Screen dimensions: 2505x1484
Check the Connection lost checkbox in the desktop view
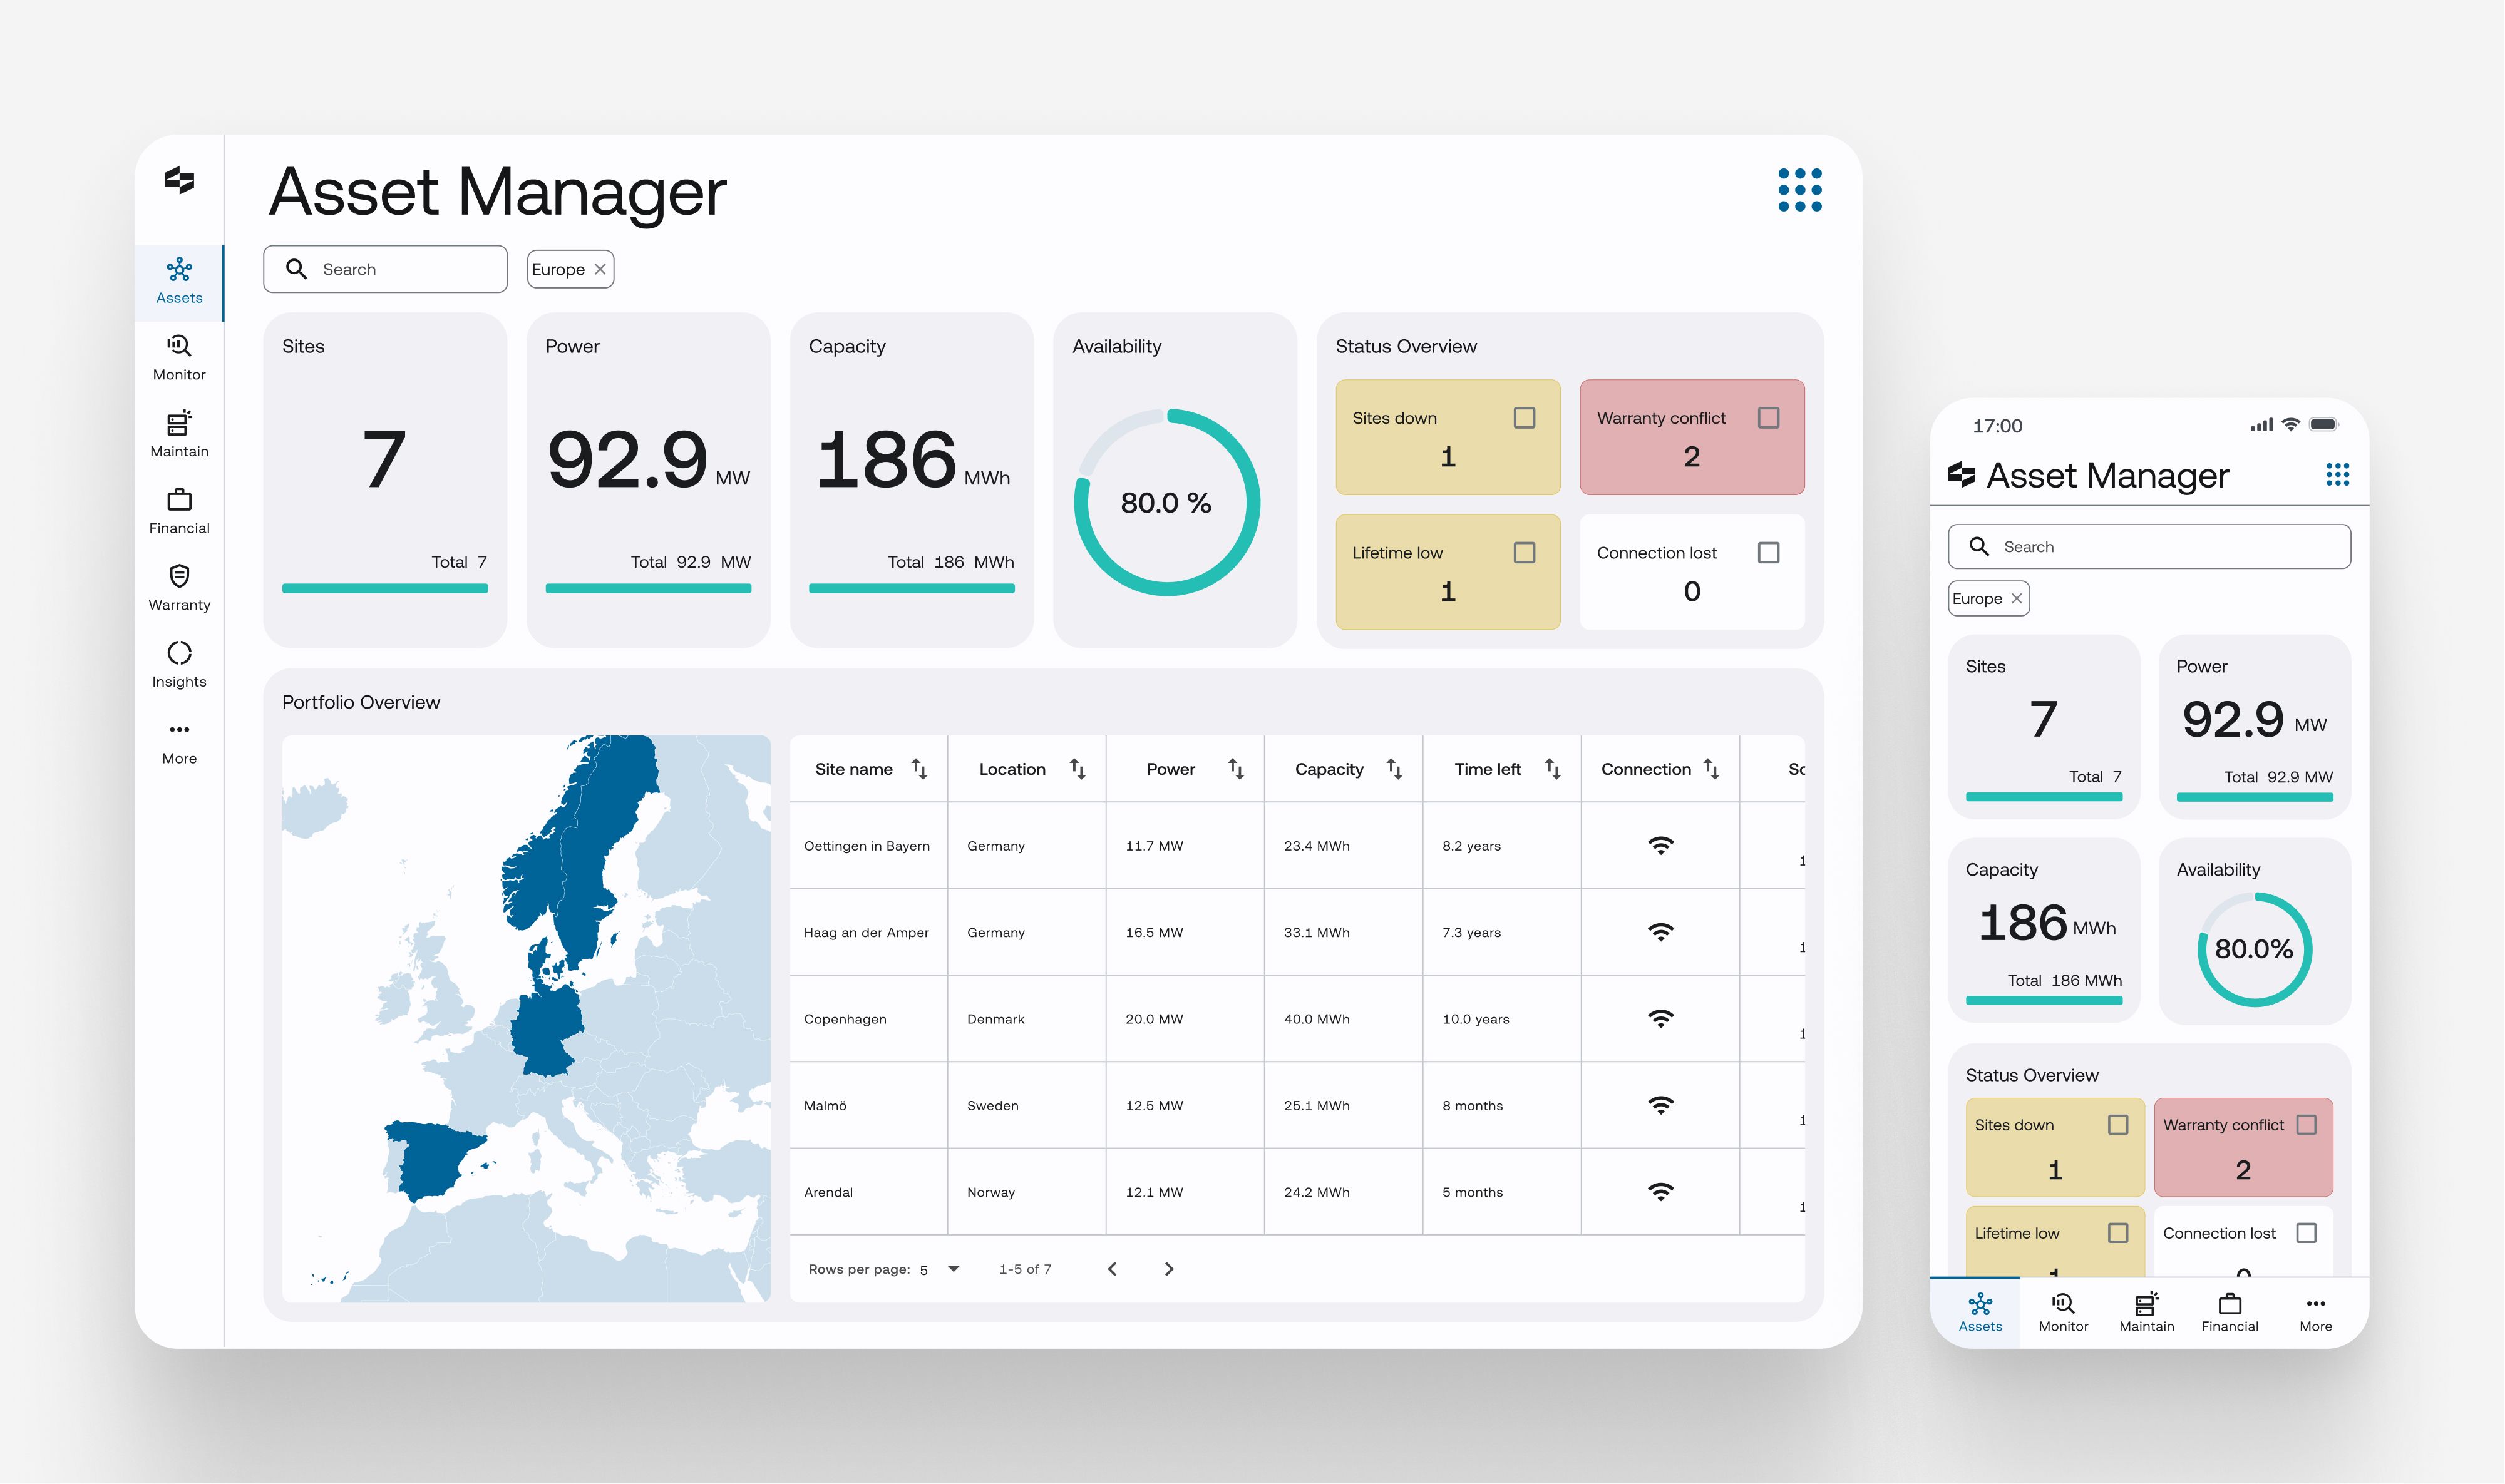[x=1768, y=553]
